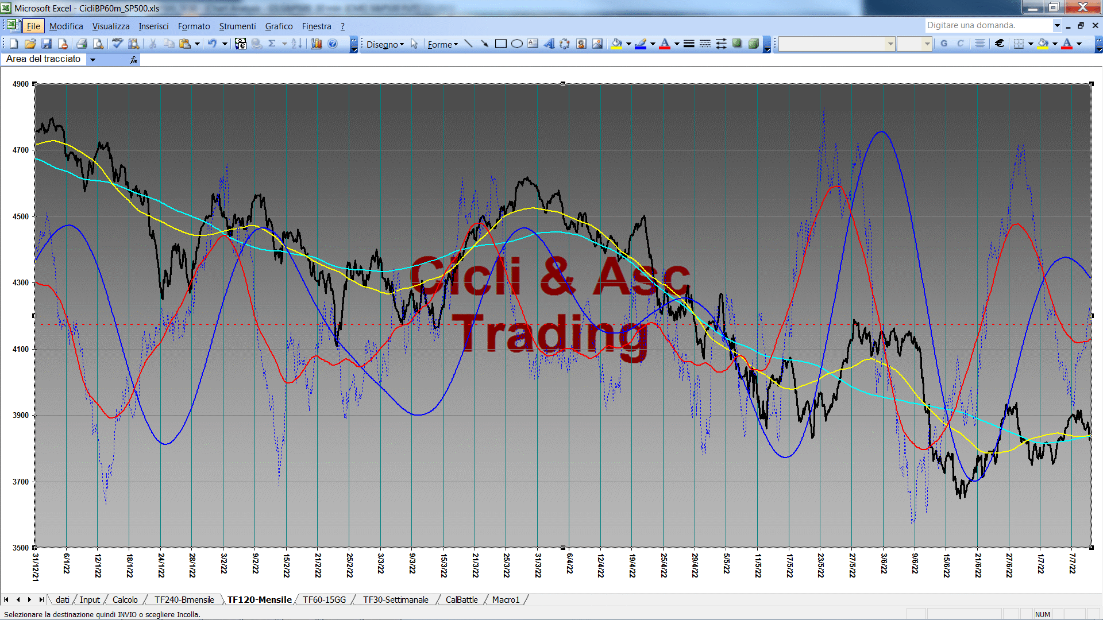Screen dimensions: 1103x620
Task: Click the Digitare una domanda field
Action: point(988,25)
